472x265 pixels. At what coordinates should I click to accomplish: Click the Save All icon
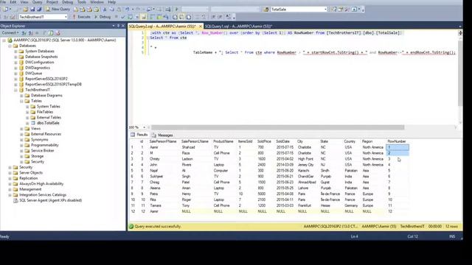(39, 10)
